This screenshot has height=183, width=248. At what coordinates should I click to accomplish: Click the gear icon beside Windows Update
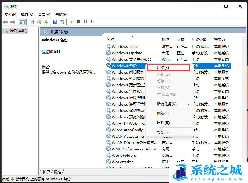click(x=109, y=53)
